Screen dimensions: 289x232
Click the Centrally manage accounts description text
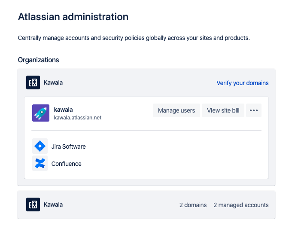134,38
